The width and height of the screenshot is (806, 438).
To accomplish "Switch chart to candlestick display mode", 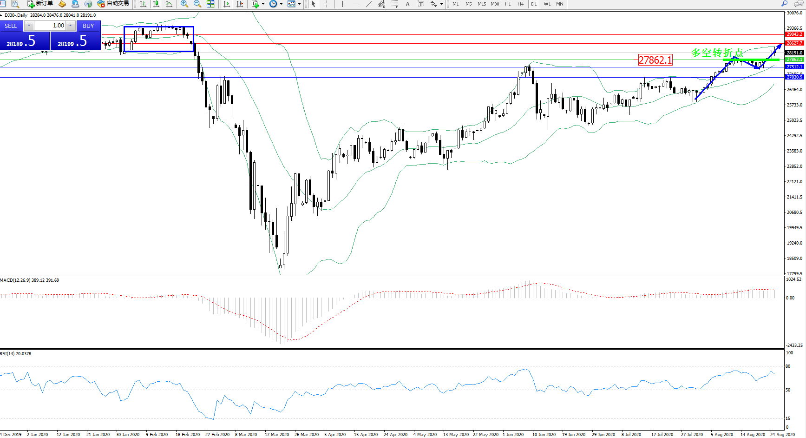I will [156, 4].
